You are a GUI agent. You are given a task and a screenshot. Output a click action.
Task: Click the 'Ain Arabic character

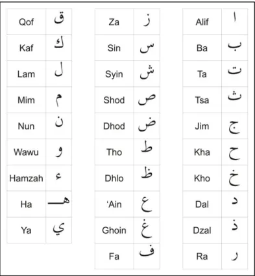click(x=146, y=204)
